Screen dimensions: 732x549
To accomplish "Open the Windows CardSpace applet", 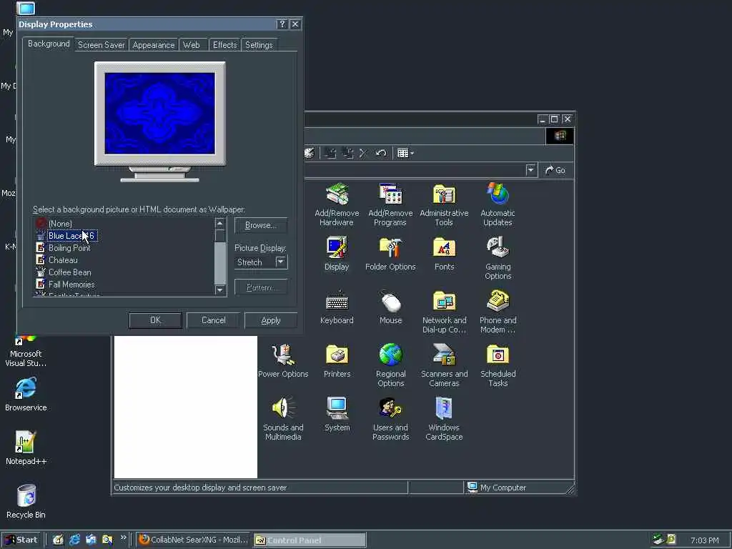I will coord(444,419).
